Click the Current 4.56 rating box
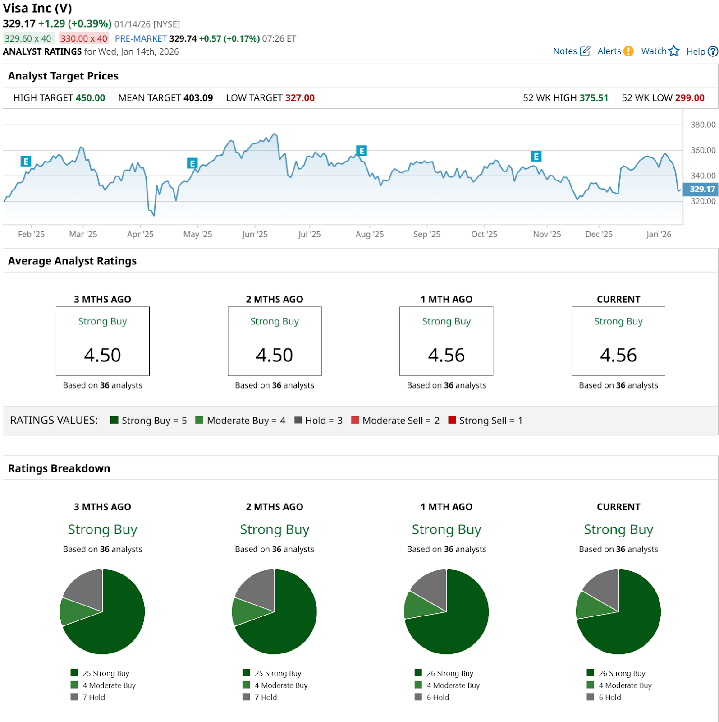This screenshot has width=719, height=722. [x=618, y=341]
